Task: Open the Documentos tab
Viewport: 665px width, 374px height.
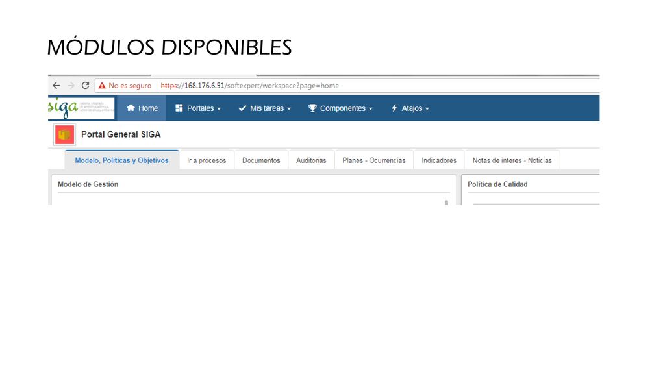Action: coord(261,160)
